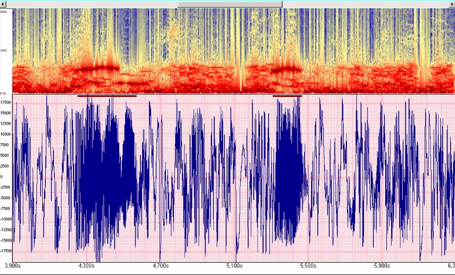Click the scrollbar left arrow button

[x=4, y=4]
